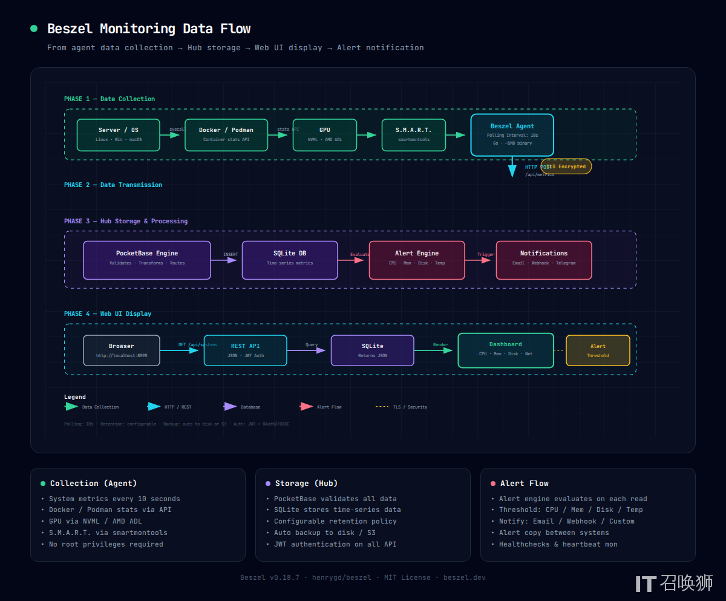Click the subtitle starting 'From agent data collection'
The width and height of the screenshot is (726, 601).
(x=235, y=47)
